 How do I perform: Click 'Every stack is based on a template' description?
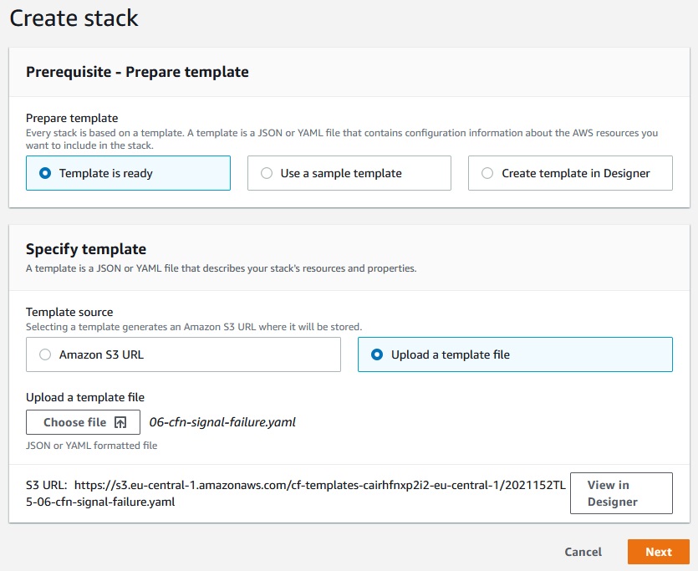[x=342, y=139]
